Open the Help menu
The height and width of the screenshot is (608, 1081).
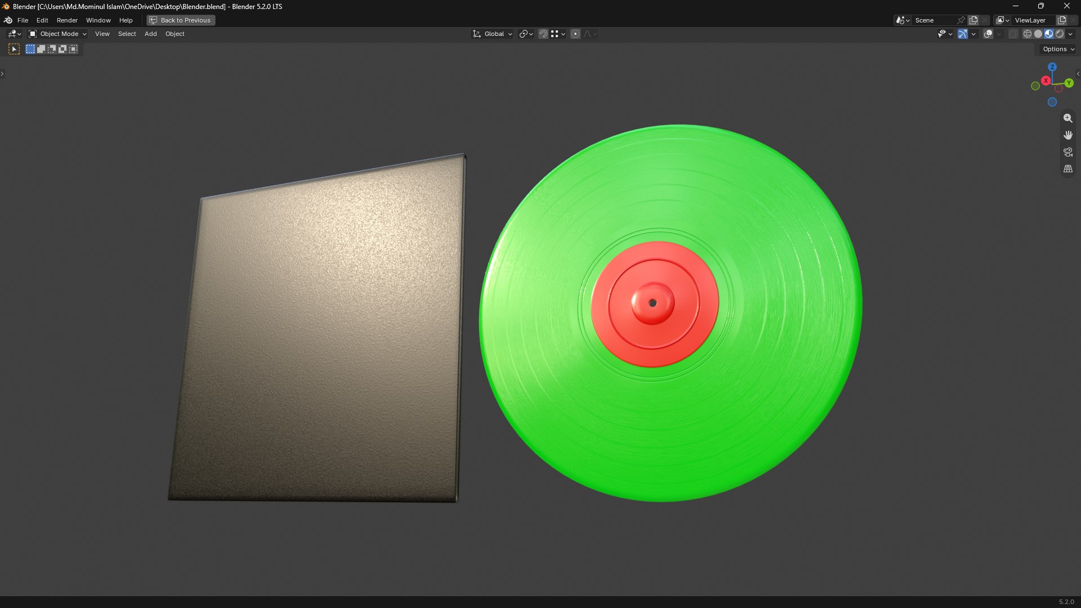click(x=126, y=20)
